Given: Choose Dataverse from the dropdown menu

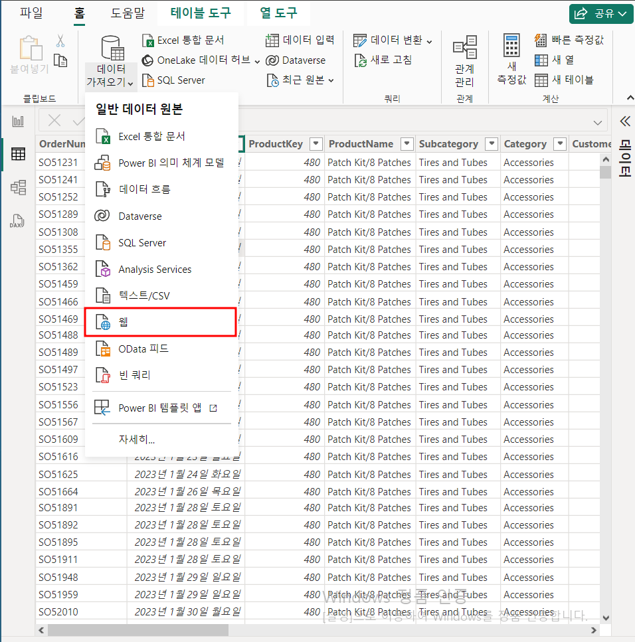Looking at the screenshot, I should point(161,216).
